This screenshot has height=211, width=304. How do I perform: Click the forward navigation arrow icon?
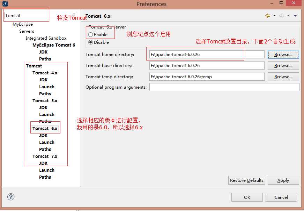(282, 16)
